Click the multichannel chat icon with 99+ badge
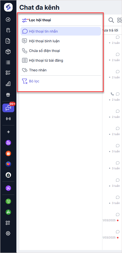 coord(8,108)
